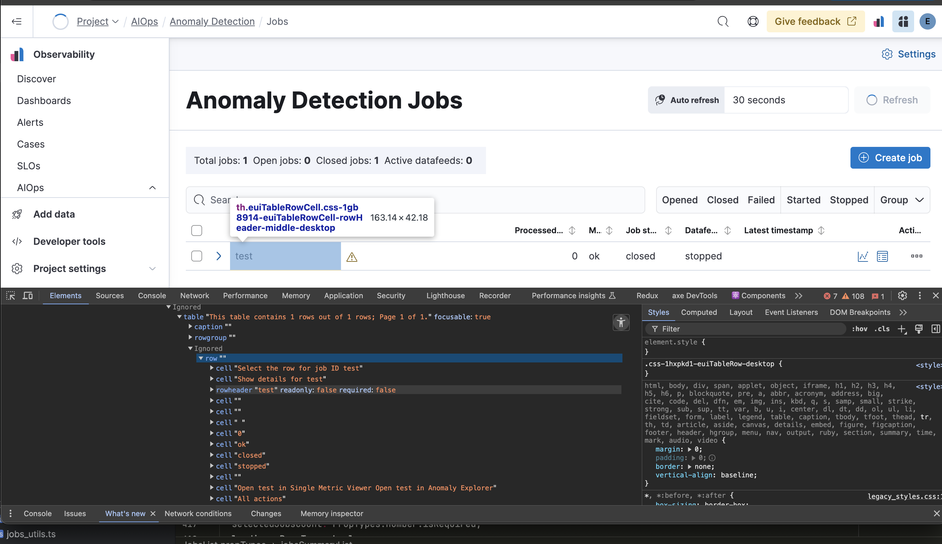The image size is (942, 544).
Task: Click the accessibility tree toggle icon
Action: click(x=621, y=322)
